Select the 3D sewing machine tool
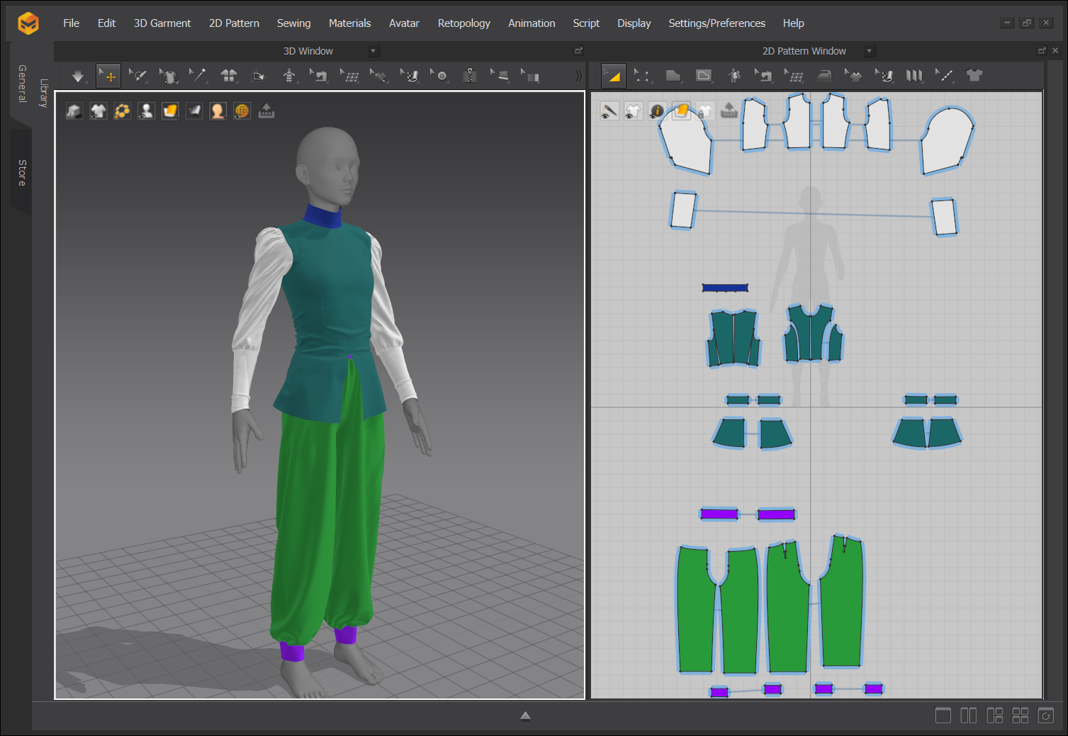1068x736 pixels. [319, 76]
